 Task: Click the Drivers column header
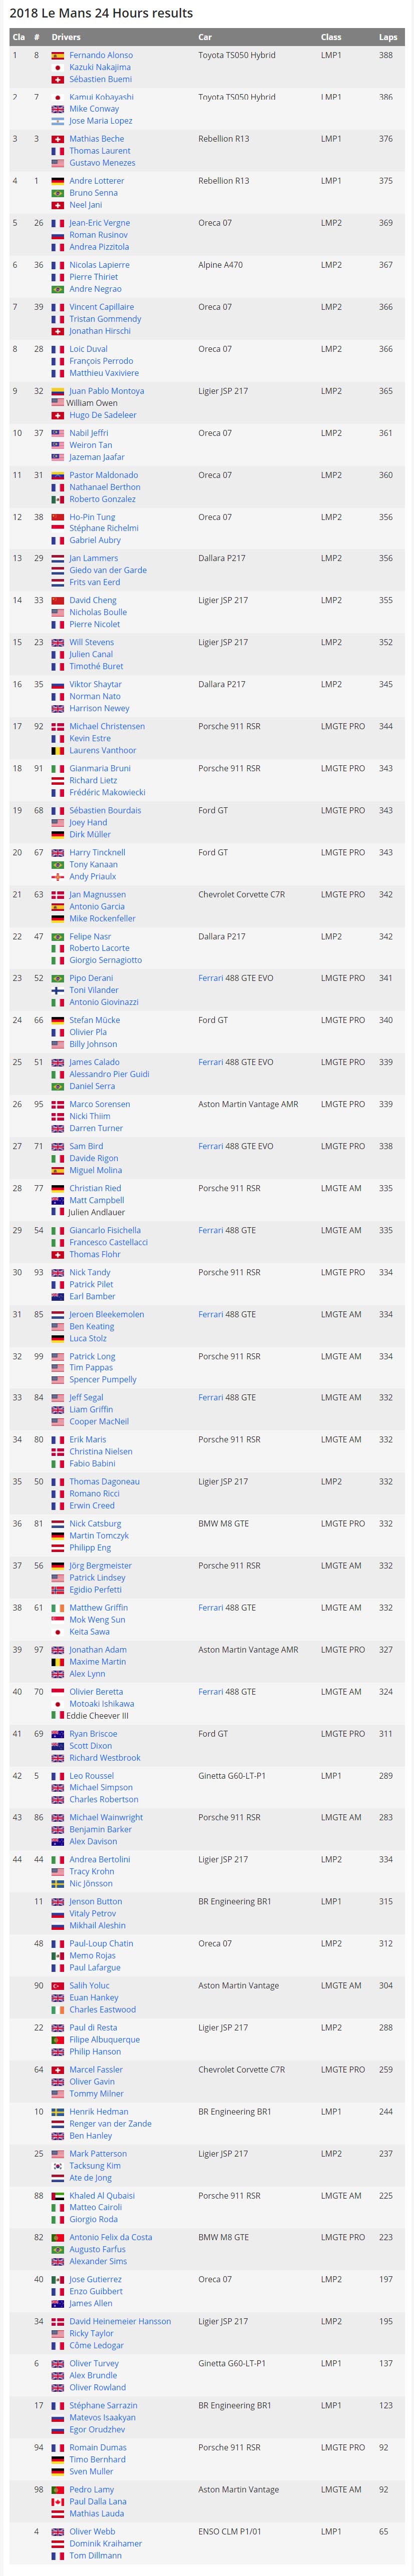click(x=66, y=37)
